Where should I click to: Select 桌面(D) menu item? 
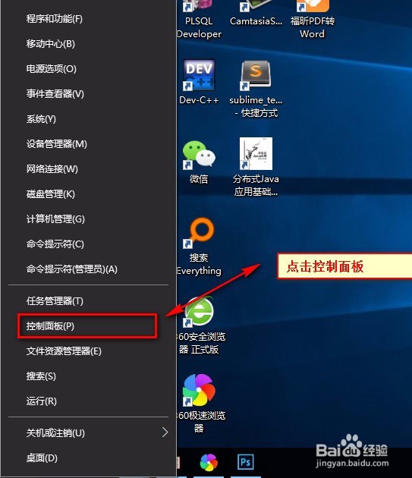(x=88, y=458)
